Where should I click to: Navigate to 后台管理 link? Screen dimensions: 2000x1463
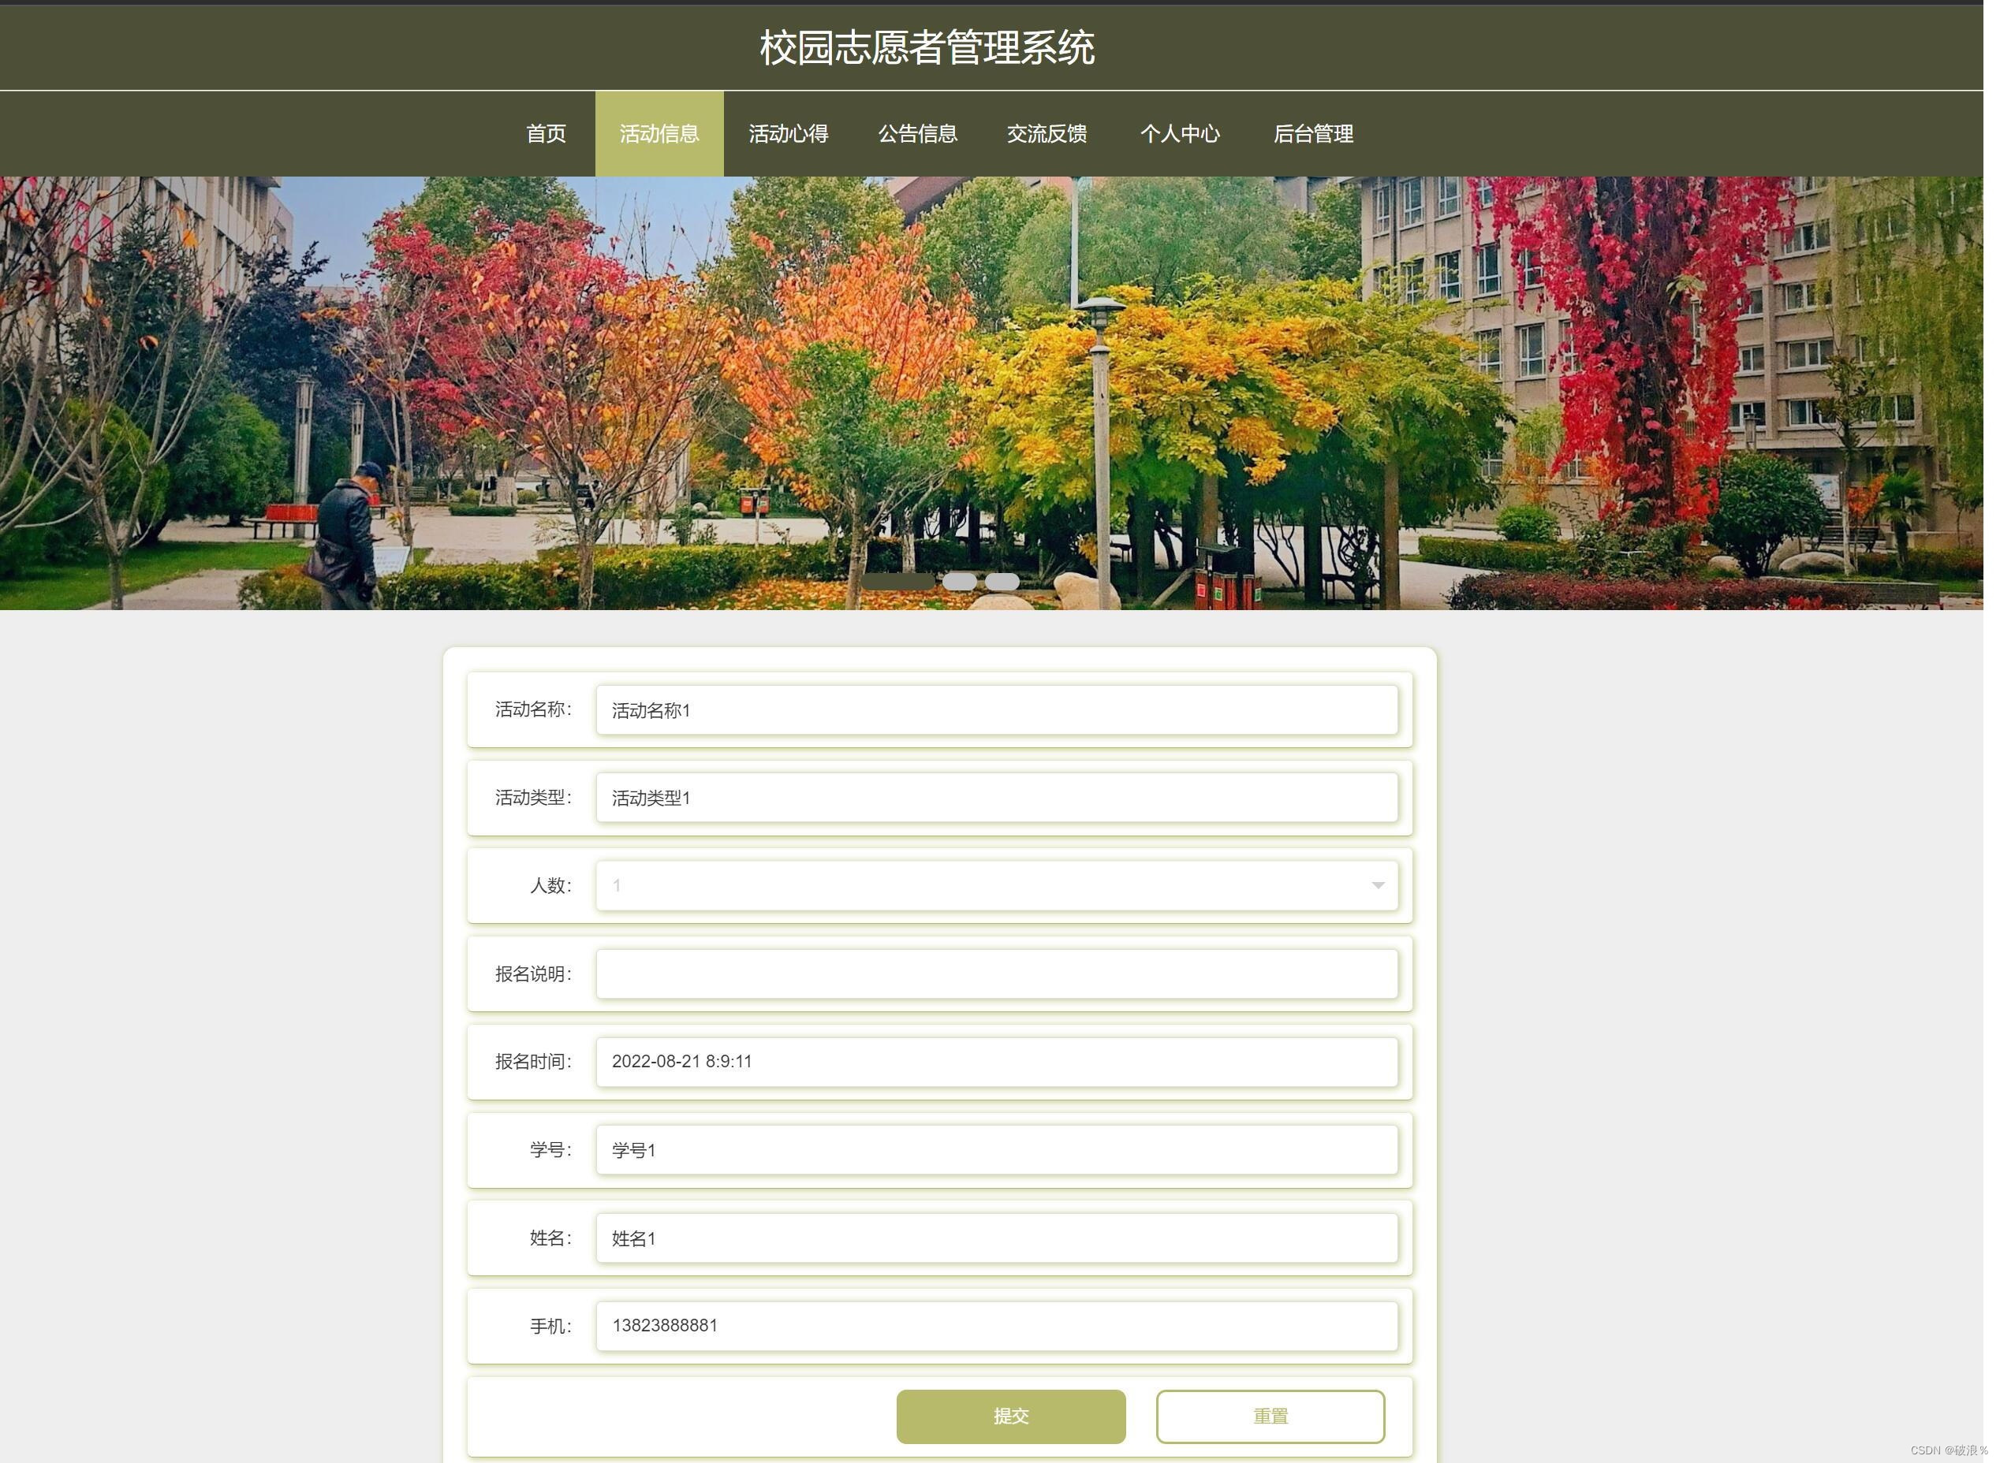[1312, 134]
